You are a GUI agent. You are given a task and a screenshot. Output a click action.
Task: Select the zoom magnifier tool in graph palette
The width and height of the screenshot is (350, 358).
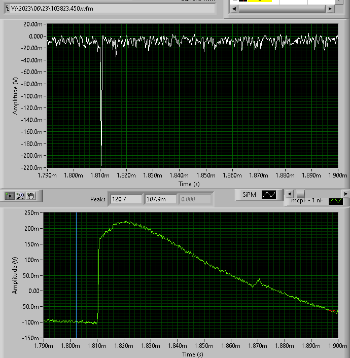[21, 196]
